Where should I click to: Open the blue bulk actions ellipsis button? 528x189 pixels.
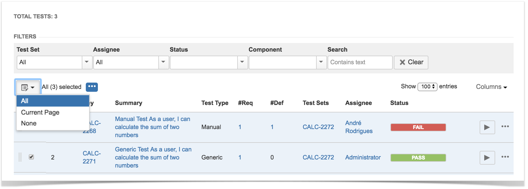[x=92, y=87]
